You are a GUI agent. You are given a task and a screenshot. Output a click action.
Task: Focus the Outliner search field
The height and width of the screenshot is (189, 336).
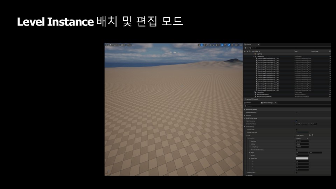pos(290,48)
